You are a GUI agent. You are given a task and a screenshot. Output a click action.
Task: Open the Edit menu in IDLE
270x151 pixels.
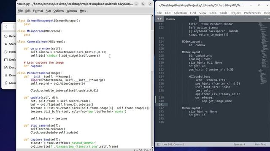point(28,11)
